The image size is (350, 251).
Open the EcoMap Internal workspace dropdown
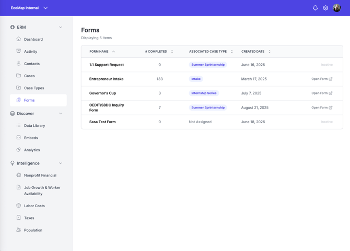(45, 8)
